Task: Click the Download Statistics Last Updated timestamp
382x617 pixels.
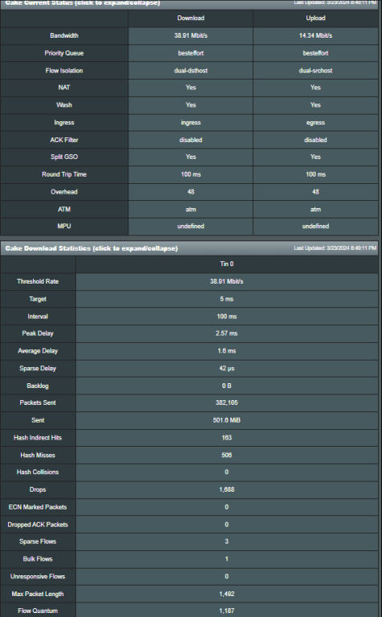Action: [335, 248]
